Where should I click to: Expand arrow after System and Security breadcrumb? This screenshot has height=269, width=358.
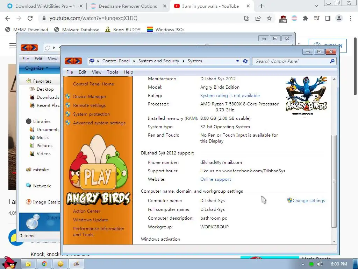click(x=183, y=61)
